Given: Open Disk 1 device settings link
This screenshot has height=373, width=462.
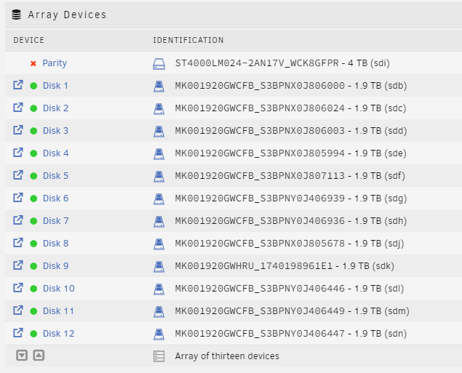Looking at the screenshot, I should pyautogui.click(x=55, y=86).
